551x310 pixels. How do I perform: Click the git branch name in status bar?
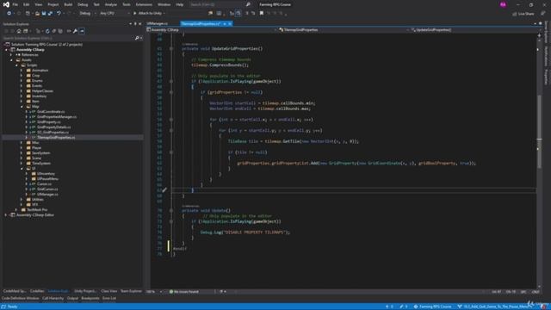click(x=495, y=307)
